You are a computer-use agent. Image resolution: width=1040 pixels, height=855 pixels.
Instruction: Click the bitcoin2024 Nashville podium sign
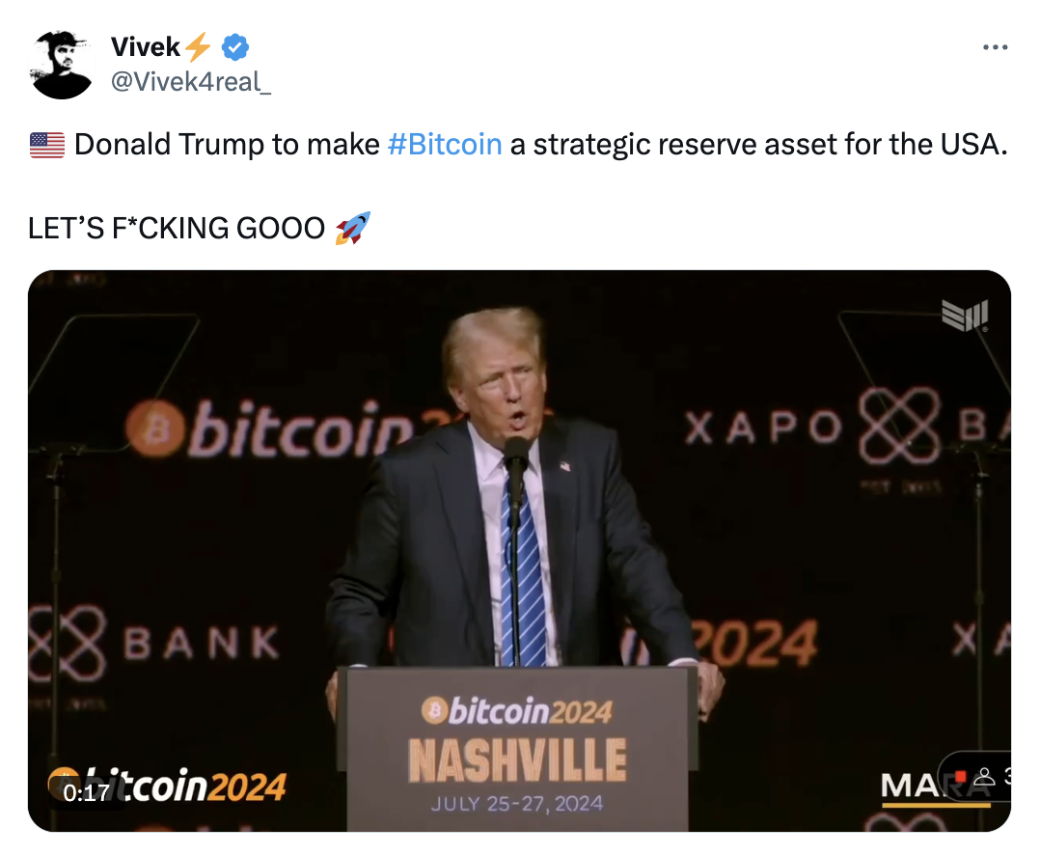point(517,749)
